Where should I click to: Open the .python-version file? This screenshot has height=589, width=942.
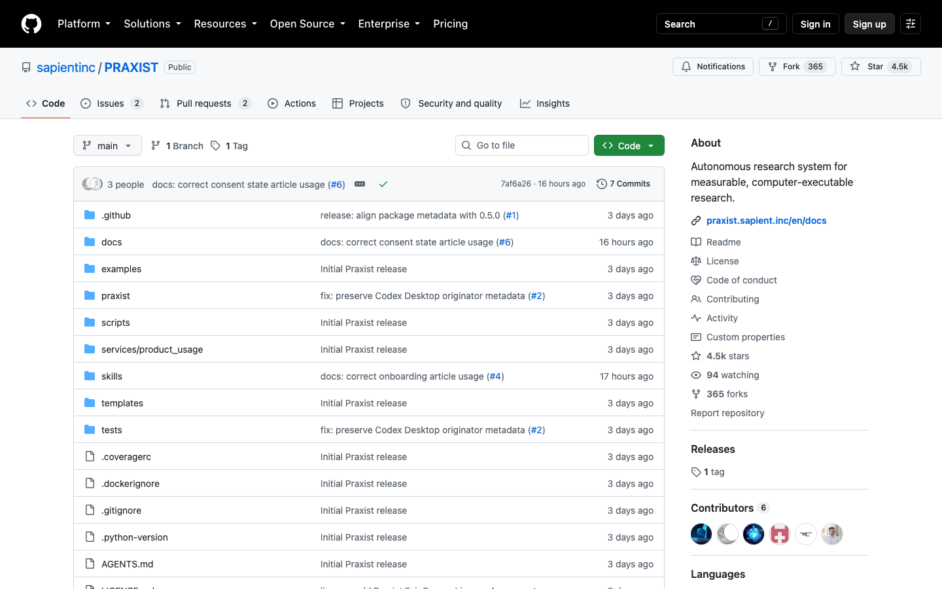pyautogui.click(x=135, y=537)
